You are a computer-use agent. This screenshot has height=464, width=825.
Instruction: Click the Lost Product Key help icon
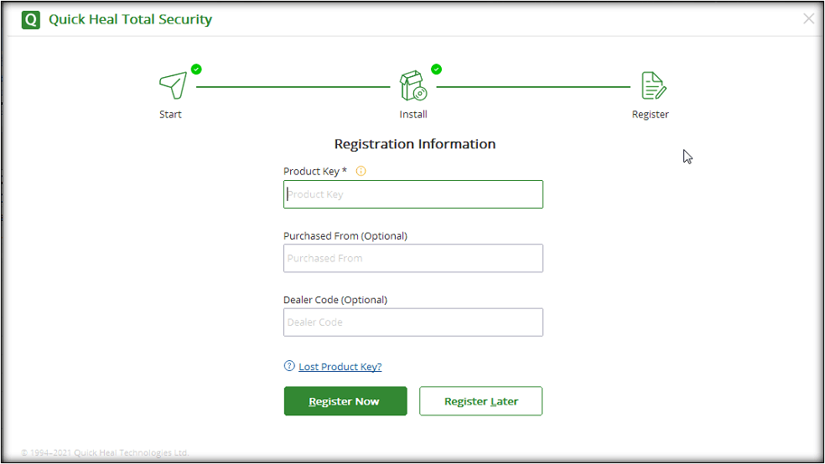tap(289, 366)
